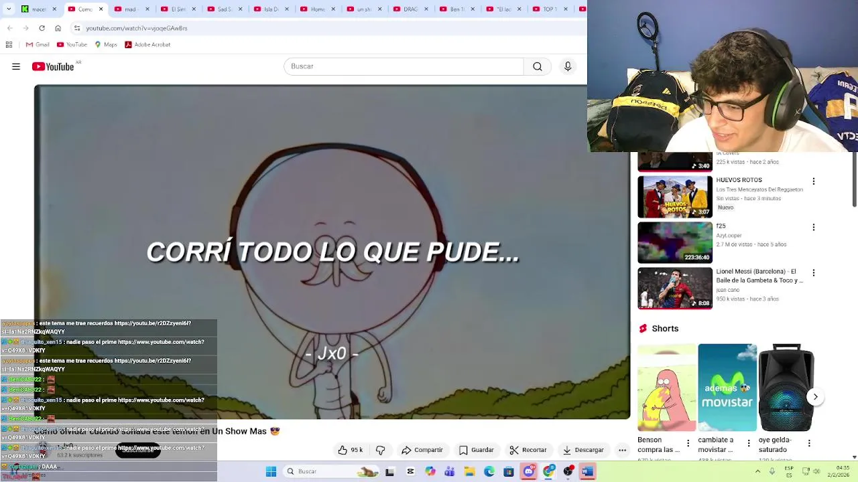Go back with browser back arrow

(10, 28)
